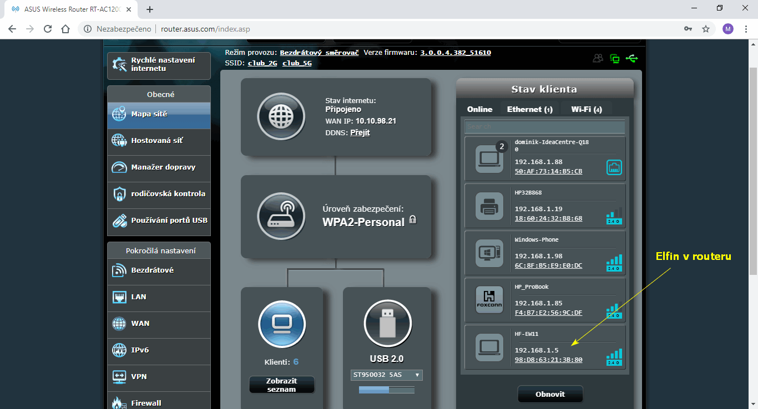Follow the DDNS Přejít link
The width and height of the screenshot is (758, 409).
coord(360,132)
